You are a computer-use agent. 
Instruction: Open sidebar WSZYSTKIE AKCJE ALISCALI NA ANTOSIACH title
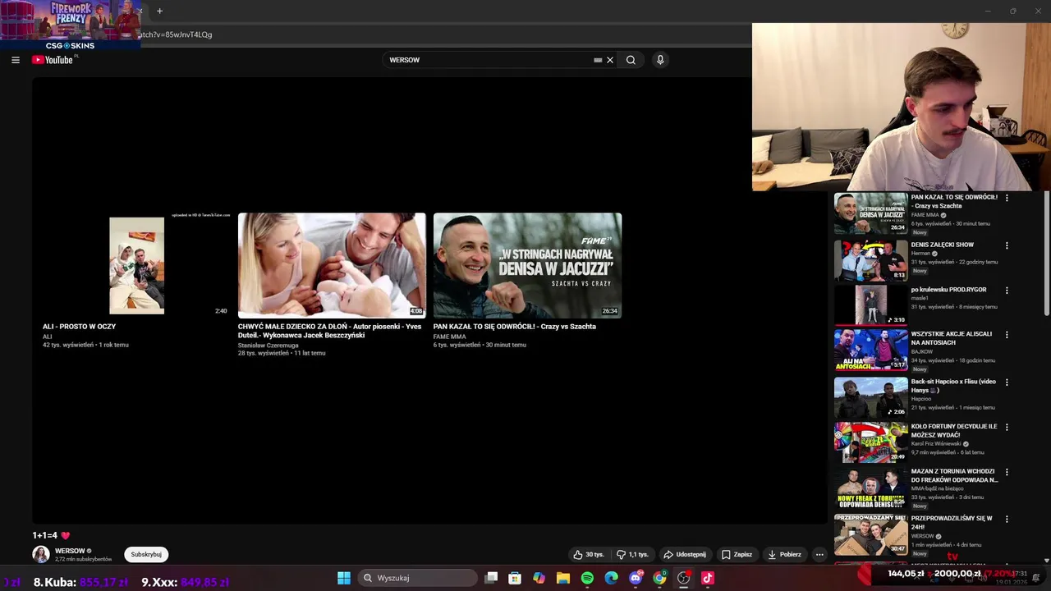pyautogui.click(x=951, y=338)
